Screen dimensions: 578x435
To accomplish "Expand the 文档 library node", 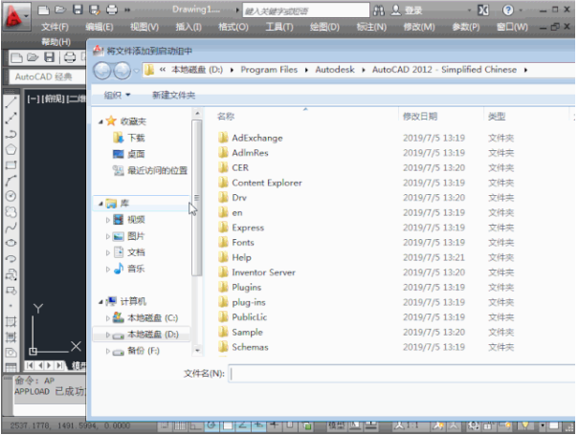I will [x=107, y=252].
